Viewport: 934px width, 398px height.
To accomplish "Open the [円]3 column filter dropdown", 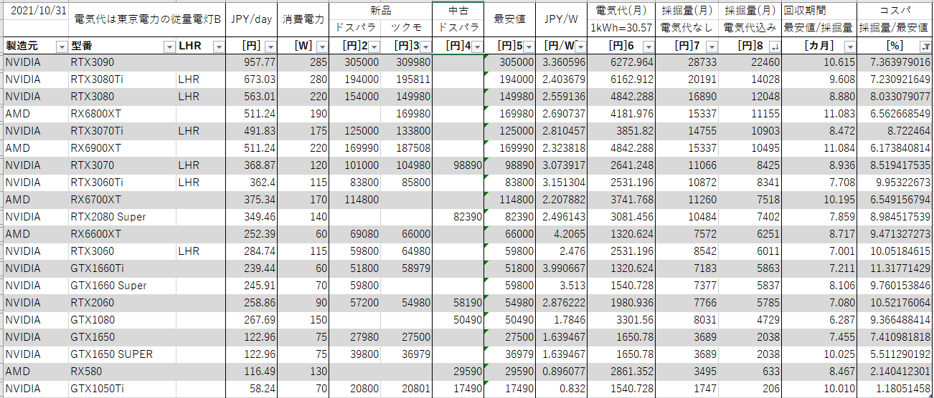I will pos(425,46).
